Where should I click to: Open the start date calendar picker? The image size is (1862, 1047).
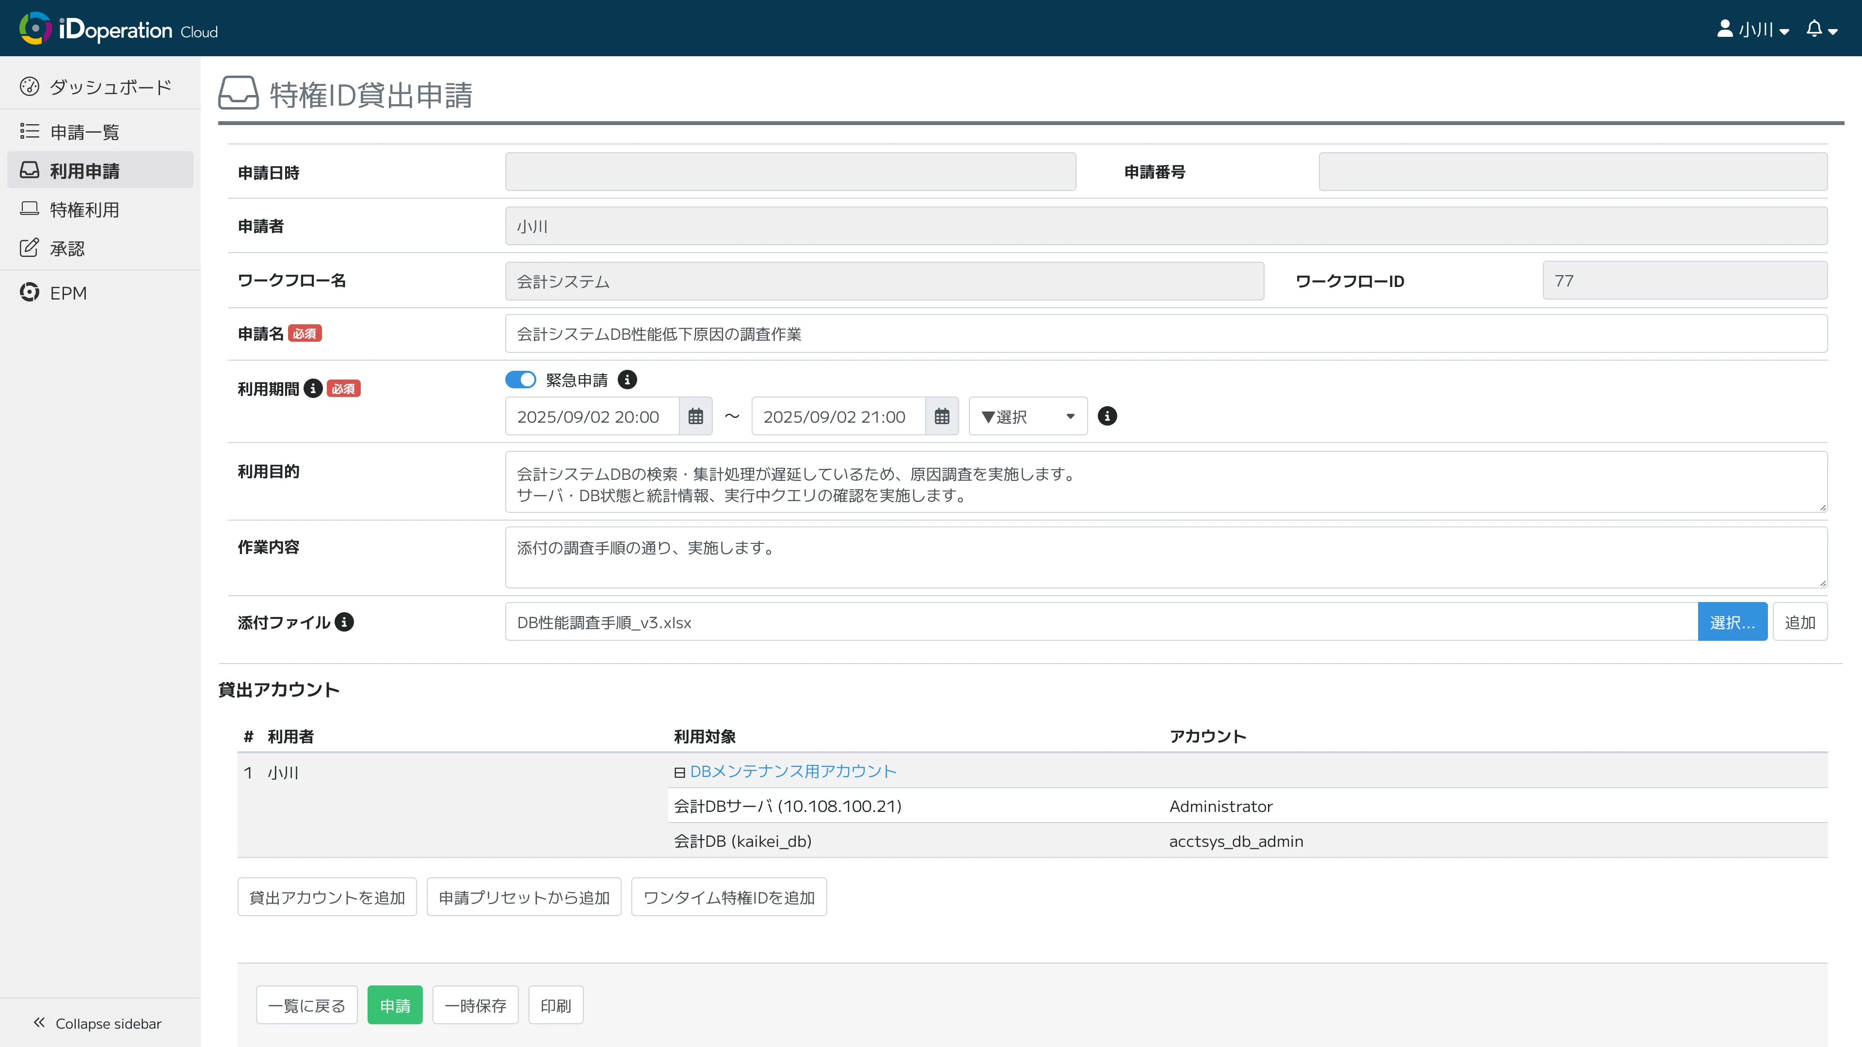[695, 416]
